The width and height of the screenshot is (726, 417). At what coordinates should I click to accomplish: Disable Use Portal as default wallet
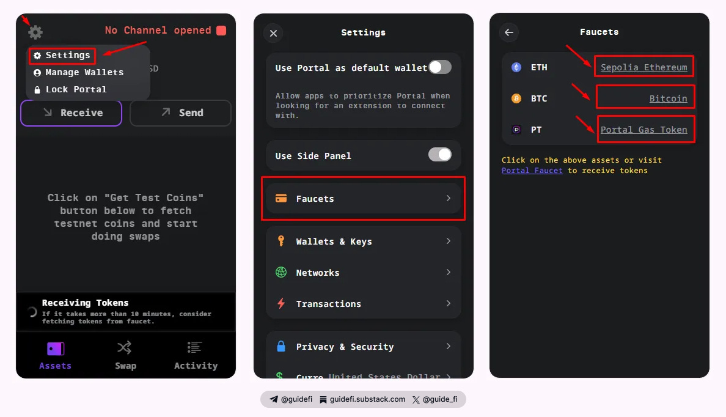439,67
